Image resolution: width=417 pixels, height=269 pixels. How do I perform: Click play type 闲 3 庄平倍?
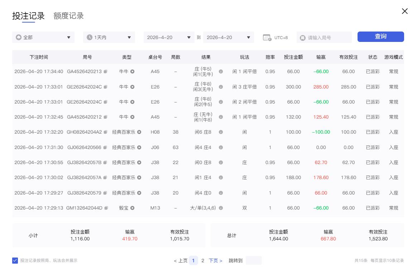pyautogui.click(x=244, y=87)
